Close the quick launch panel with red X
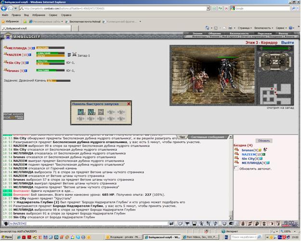The height and width of the screenshot is (242, 301). tap(129, 104)
